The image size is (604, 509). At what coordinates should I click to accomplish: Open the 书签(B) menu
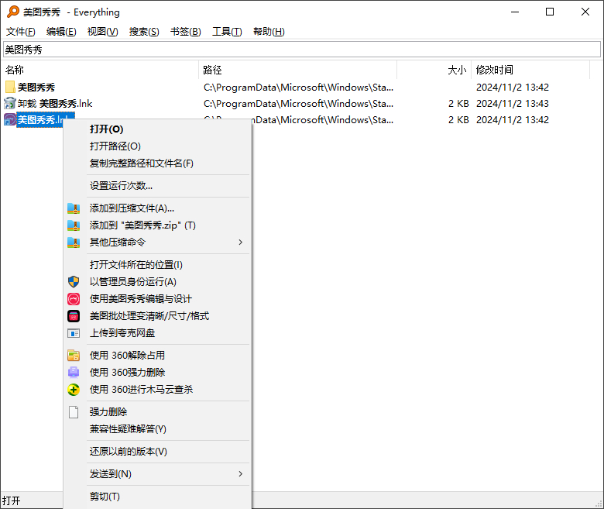pyautogui.click(x=185, y=32)
